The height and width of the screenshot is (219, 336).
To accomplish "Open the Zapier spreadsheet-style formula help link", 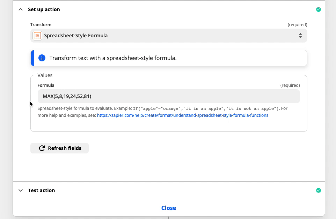I will tap(183, 115).
